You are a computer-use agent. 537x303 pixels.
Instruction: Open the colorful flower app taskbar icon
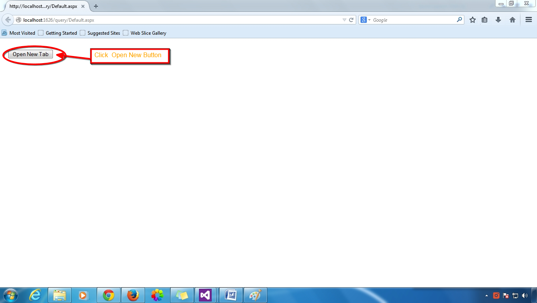tap(157, 295)
